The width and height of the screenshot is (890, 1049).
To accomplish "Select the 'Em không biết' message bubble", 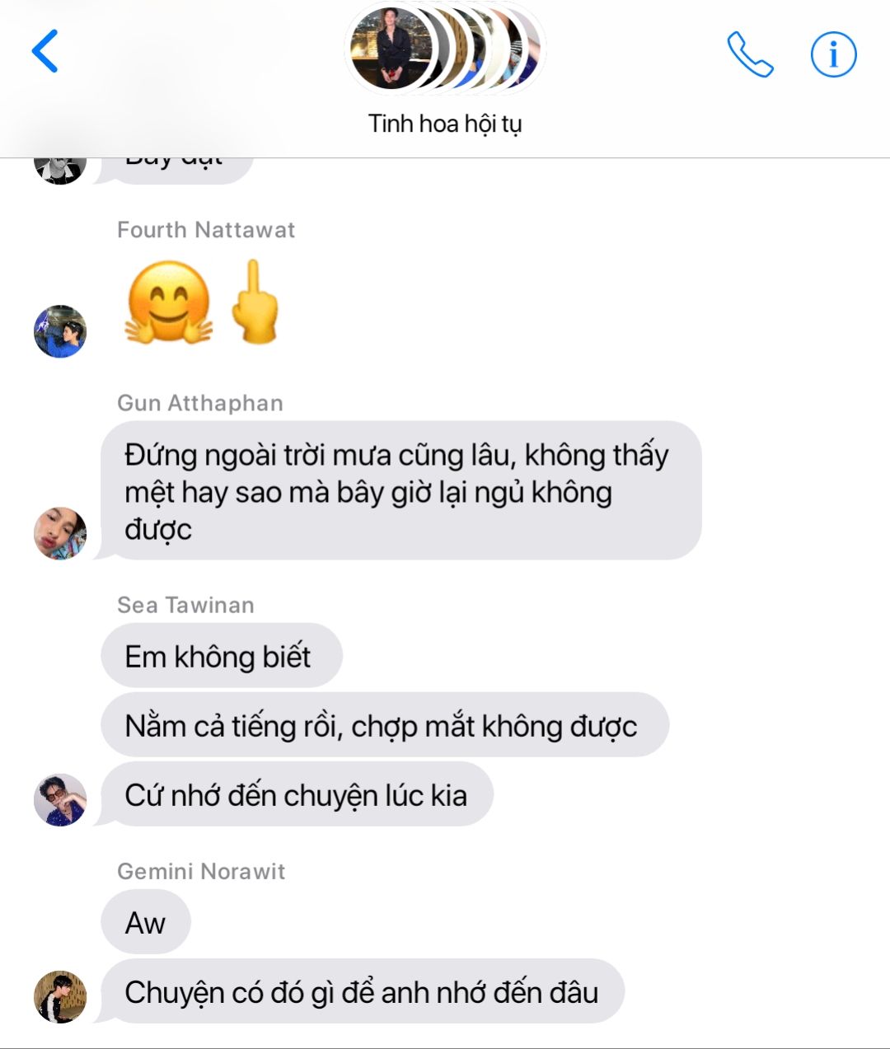I will point(221,656).
